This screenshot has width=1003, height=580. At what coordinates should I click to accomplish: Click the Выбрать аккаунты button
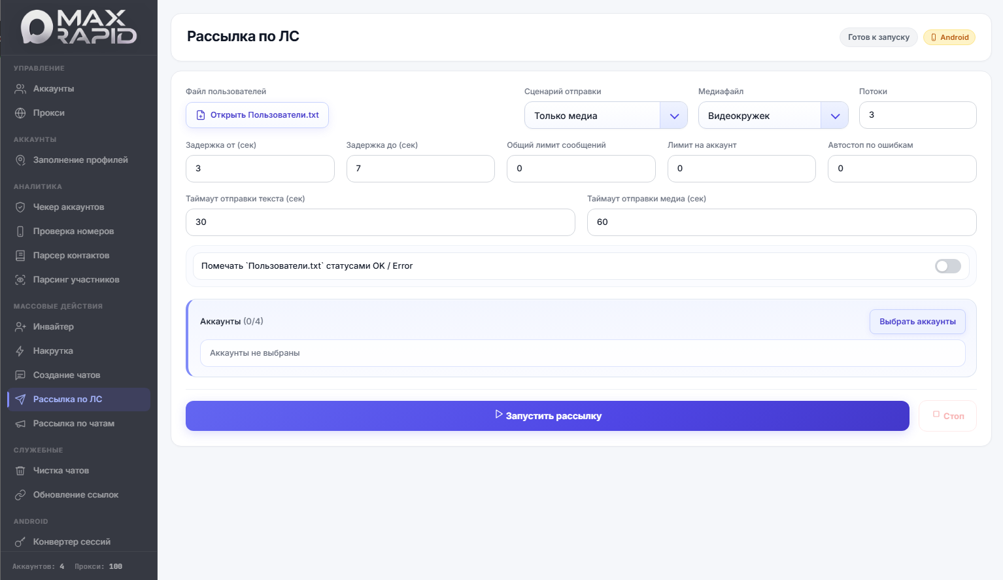tap(917, 322)
